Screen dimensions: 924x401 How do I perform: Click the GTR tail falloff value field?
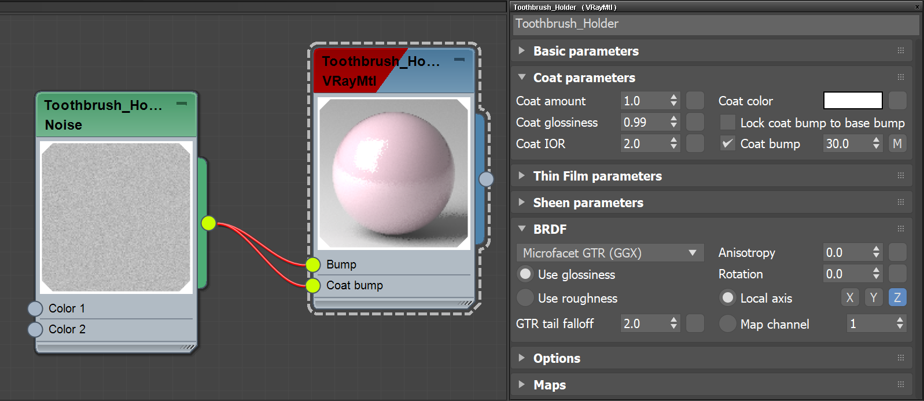[x=644, y=323]
